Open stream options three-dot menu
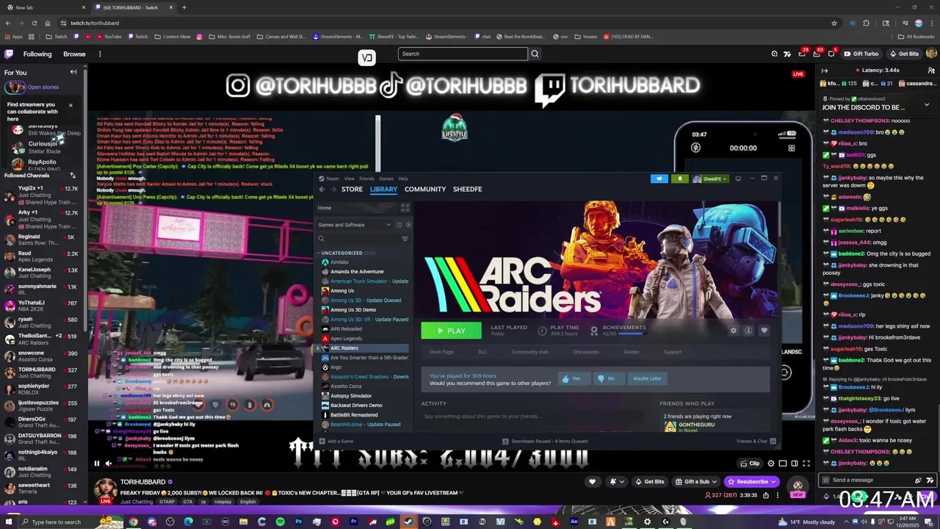Image resolution: width=940 pixels, height=529 pixels. (x=778, y=495)
